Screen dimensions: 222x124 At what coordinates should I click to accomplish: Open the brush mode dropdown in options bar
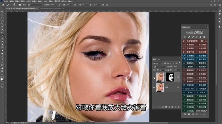pos(35,5)
